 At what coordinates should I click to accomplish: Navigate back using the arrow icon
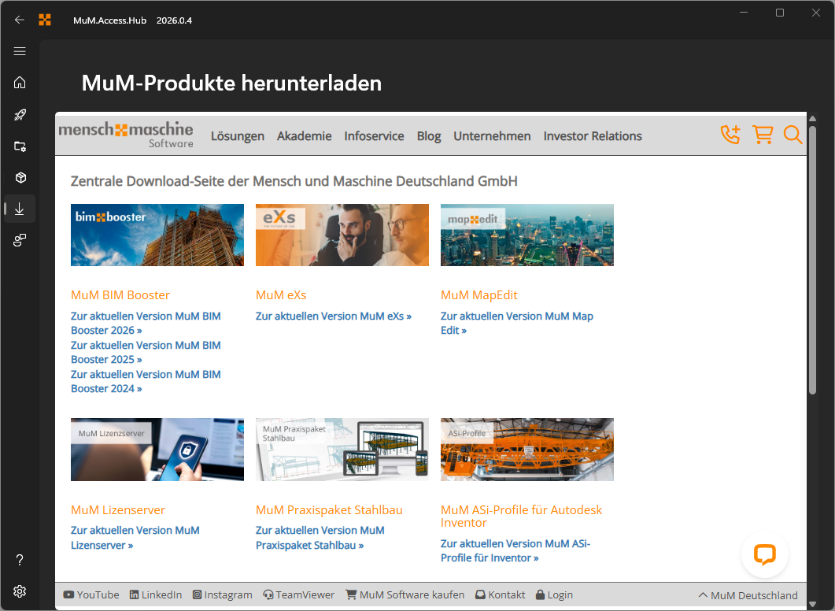pyautogui.click(x=19, y=20)
